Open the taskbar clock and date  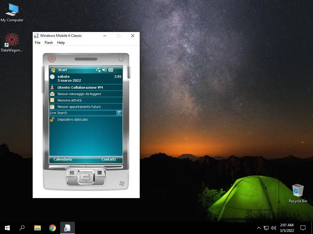tap(287, 228)
